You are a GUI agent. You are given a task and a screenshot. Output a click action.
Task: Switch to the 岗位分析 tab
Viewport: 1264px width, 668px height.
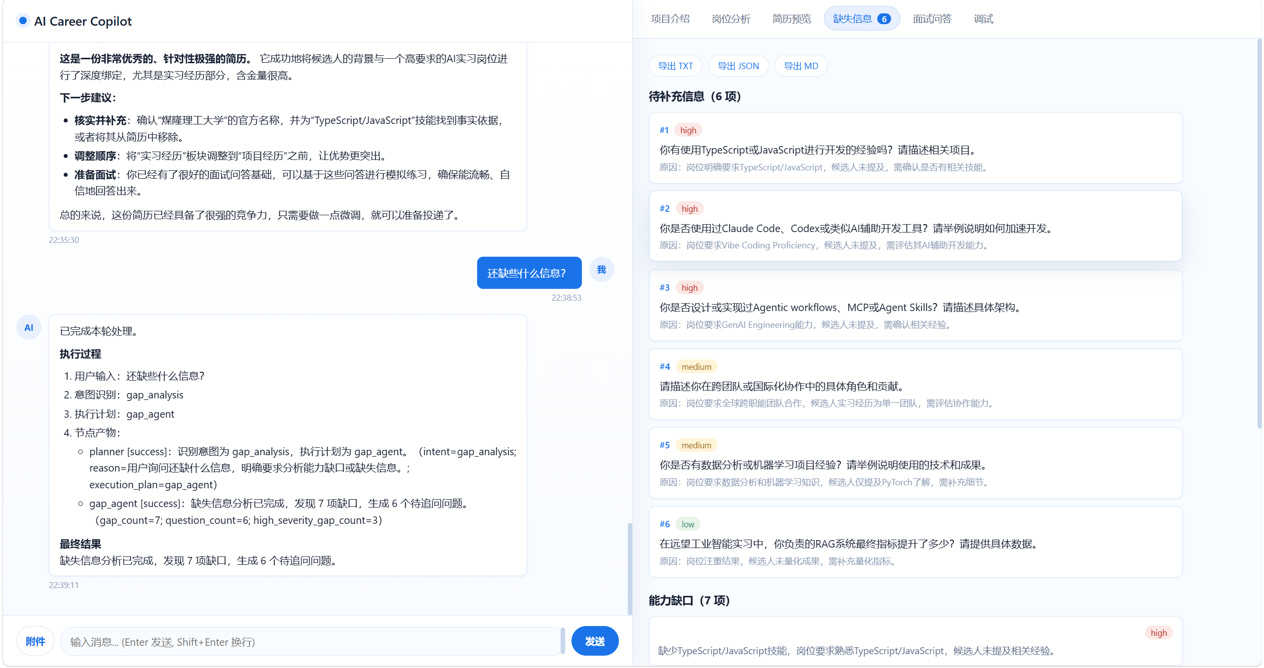coord(731,19)
